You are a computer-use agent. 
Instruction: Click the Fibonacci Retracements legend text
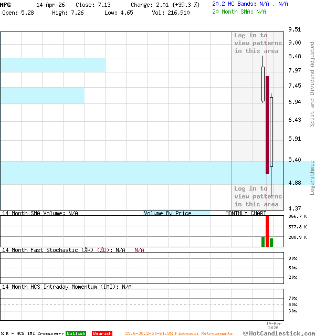(178, 333)
